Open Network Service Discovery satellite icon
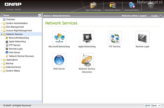 (87, 60)
